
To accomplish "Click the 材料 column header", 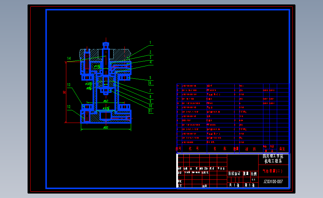I will (x=250, y=149).
